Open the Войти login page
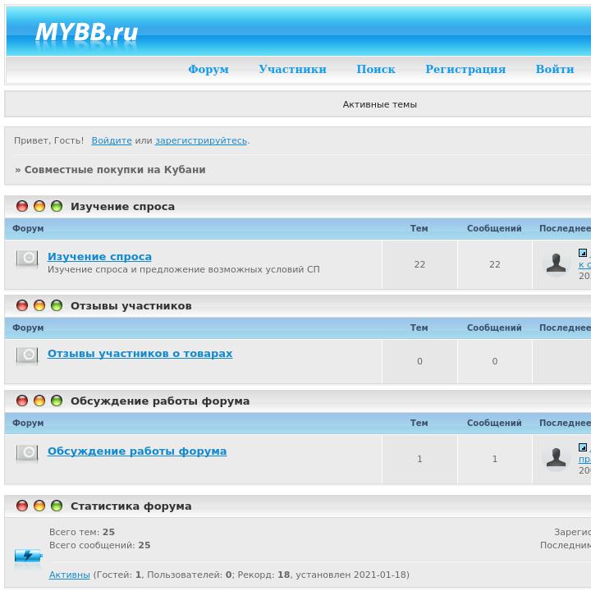The image size is (591, 591). 555,69
